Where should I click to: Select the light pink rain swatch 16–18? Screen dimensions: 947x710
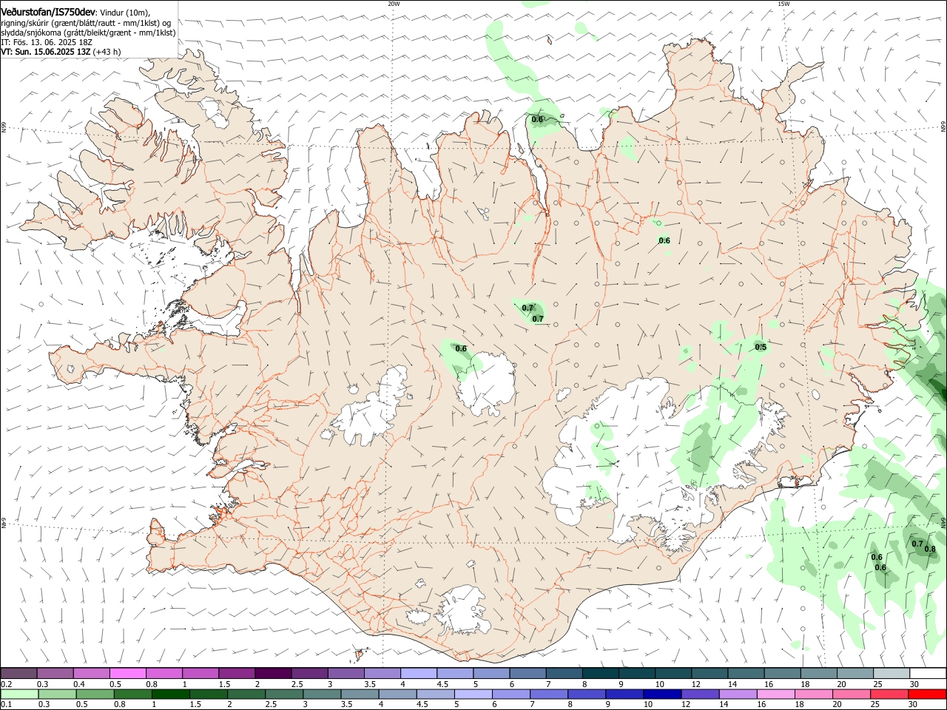(776, 694)
